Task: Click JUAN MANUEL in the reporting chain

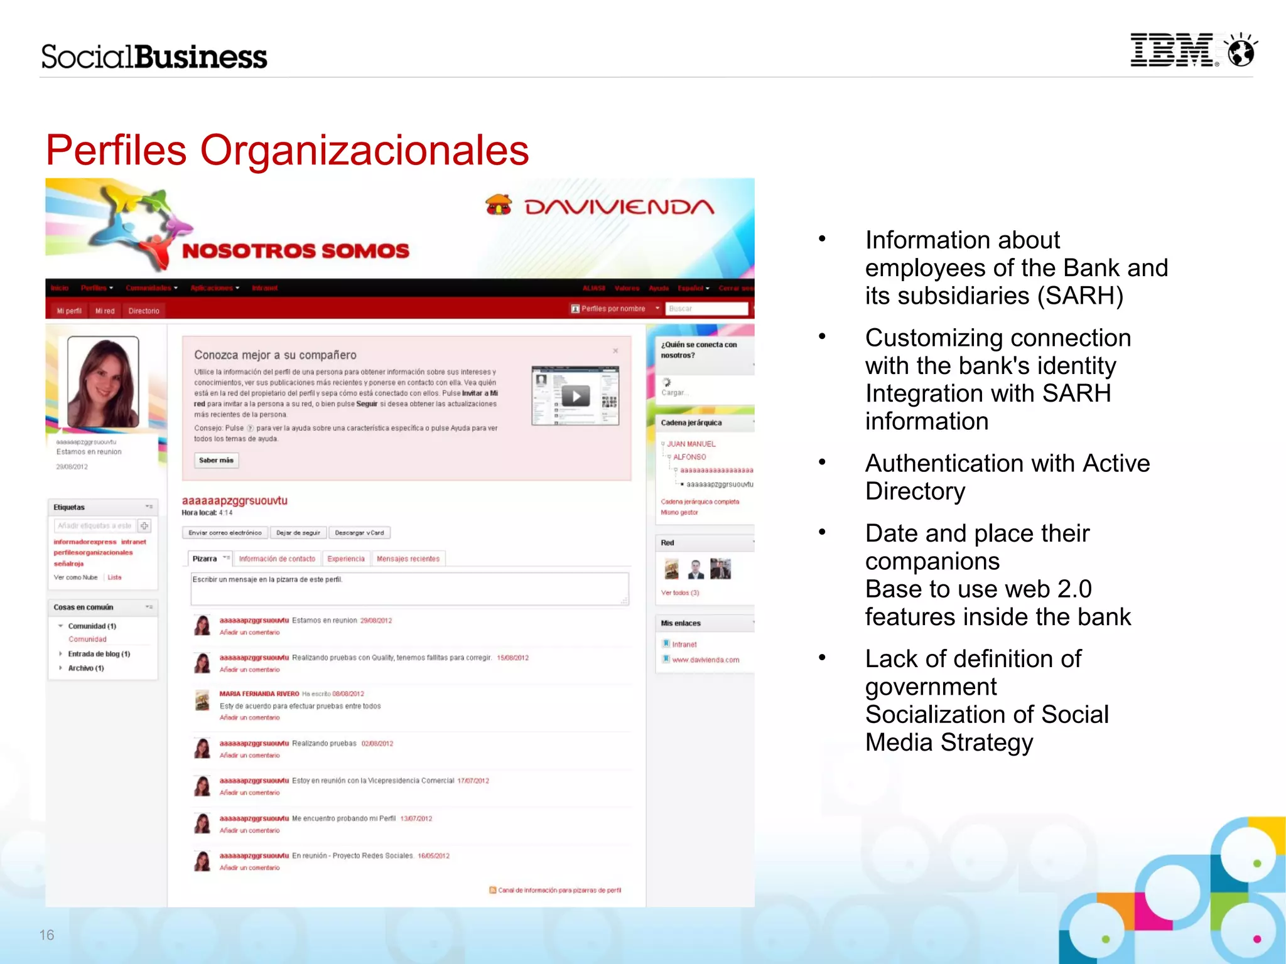Action: [x=691, y=444]
